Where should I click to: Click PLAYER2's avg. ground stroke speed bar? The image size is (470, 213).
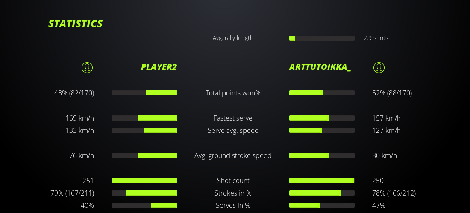click(144, 155)
